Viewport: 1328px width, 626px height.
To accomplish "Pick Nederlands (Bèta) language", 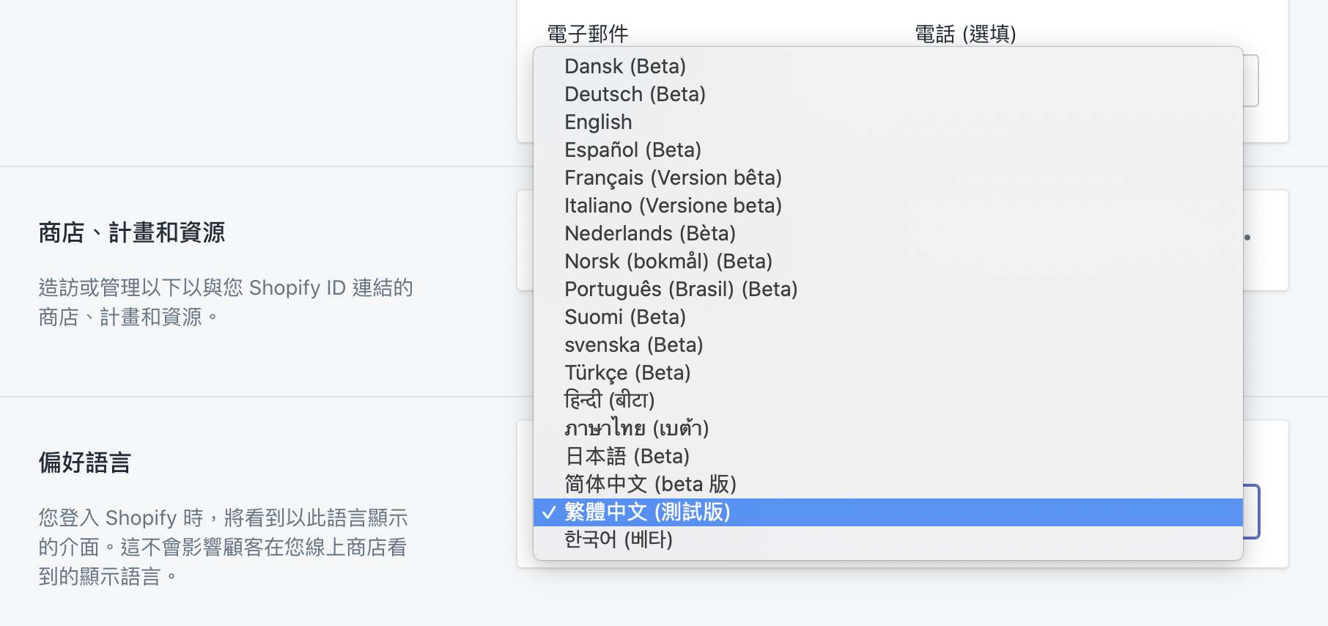I will (x=649, y=234).
